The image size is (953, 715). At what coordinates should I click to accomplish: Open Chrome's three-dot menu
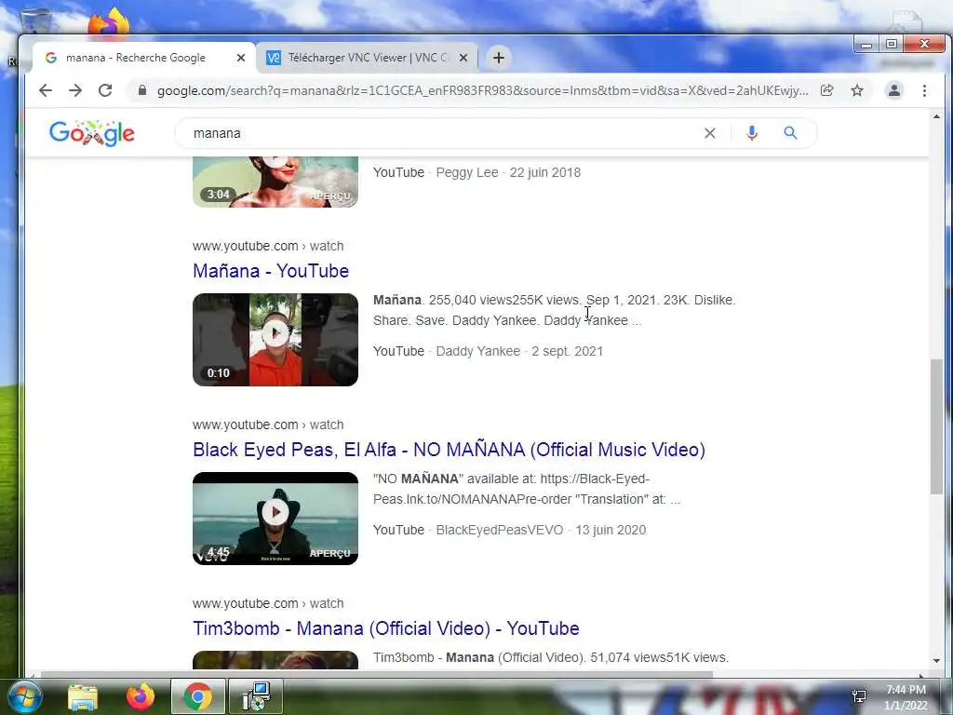(924, 90)
